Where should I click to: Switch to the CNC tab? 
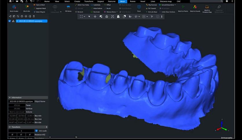[179, 1]
